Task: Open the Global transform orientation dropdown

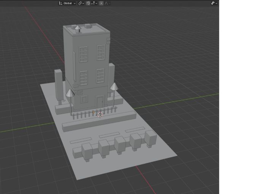Action: pos(67,3)
